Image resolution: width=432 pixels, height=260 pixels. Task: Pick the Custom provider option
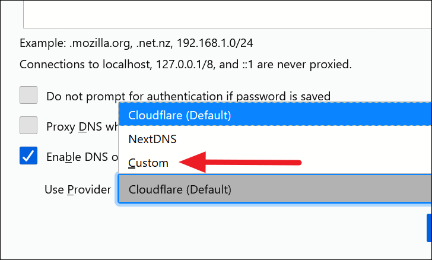point(148,163)
